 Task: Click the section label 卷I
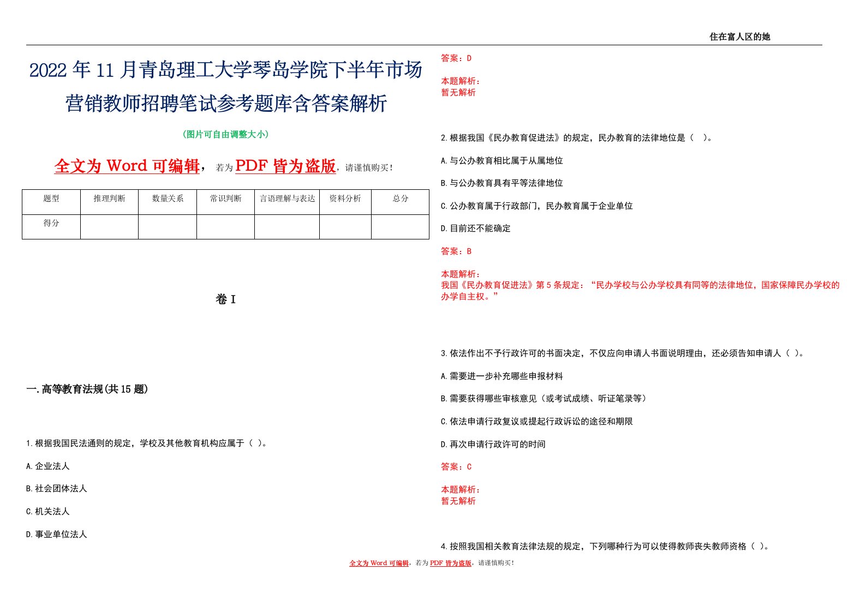tap(225, 299)
